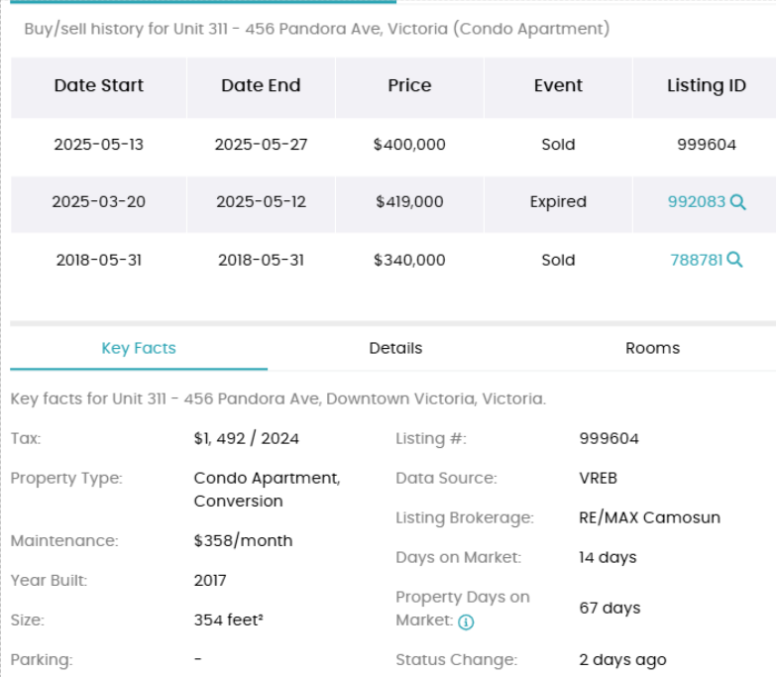
Task: Click magnifier icon beside listing 788781
Action: pyautogui.click(x=735, y=260)
